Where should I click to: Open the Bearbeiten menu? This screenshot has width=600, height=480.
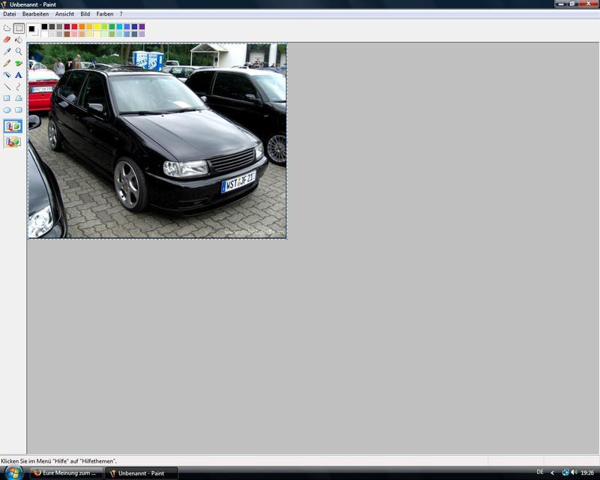click(x=35, y=13)
